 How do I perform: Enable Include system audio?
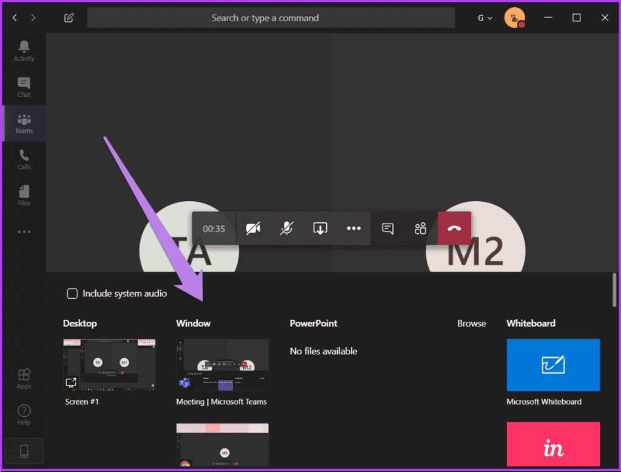[x=72, y=293]
